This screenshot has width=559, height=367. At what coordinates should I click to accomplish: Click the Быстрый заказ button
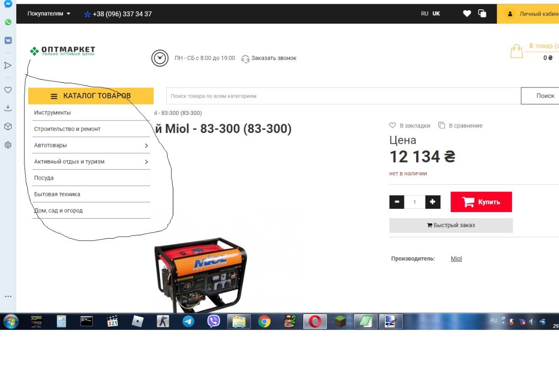pyautogui.click(x=451, y=225)
